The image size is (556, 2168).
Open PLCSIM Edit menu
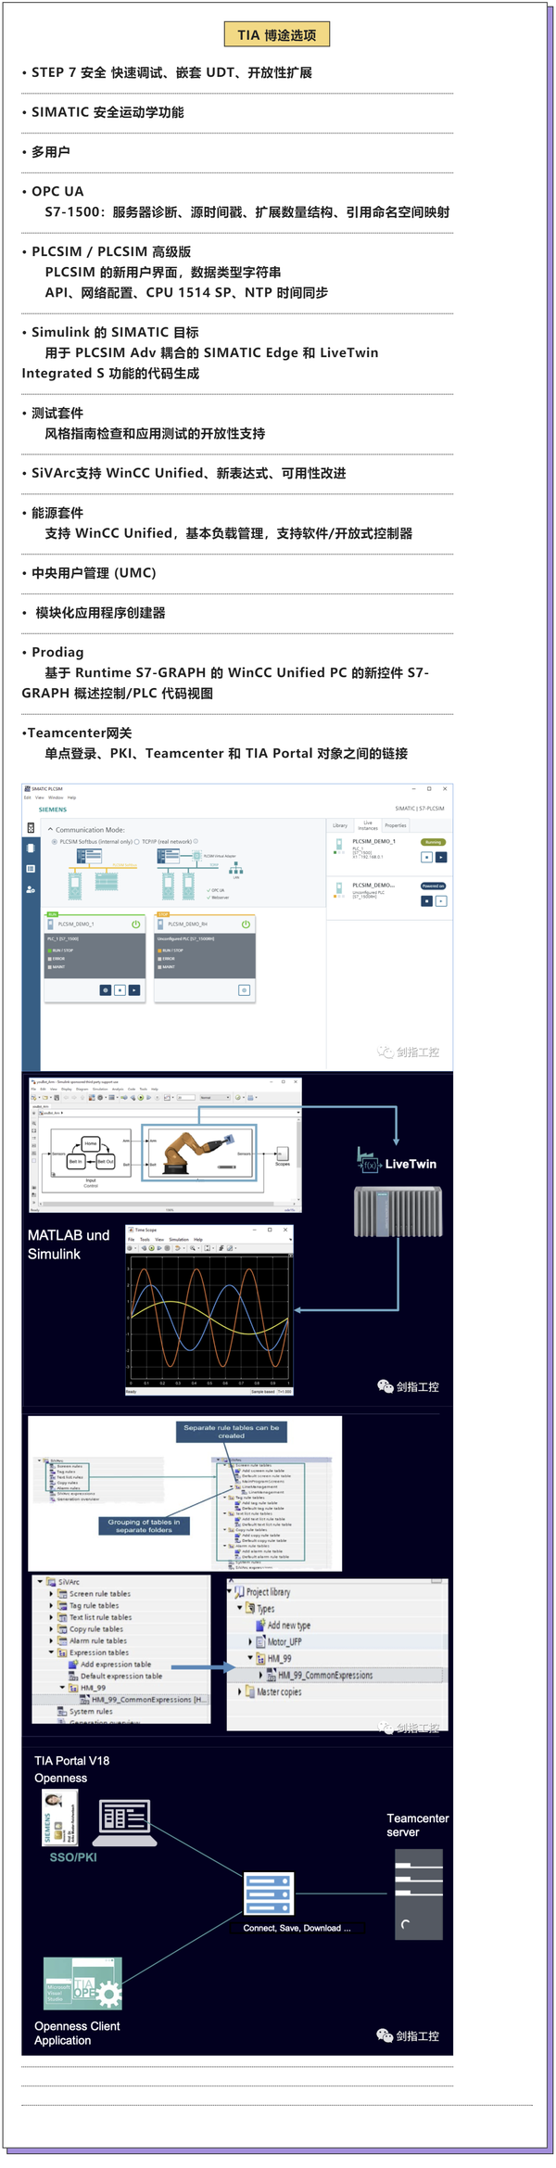click(28, 797)
